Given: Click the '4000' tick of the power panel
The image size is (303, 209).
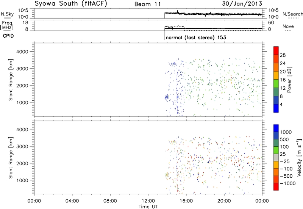Looking at the screenshot, I should click(22, 52).
